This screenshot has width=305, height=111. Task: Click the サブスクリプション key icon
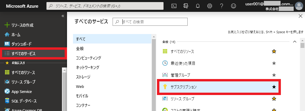pos(165,87)
